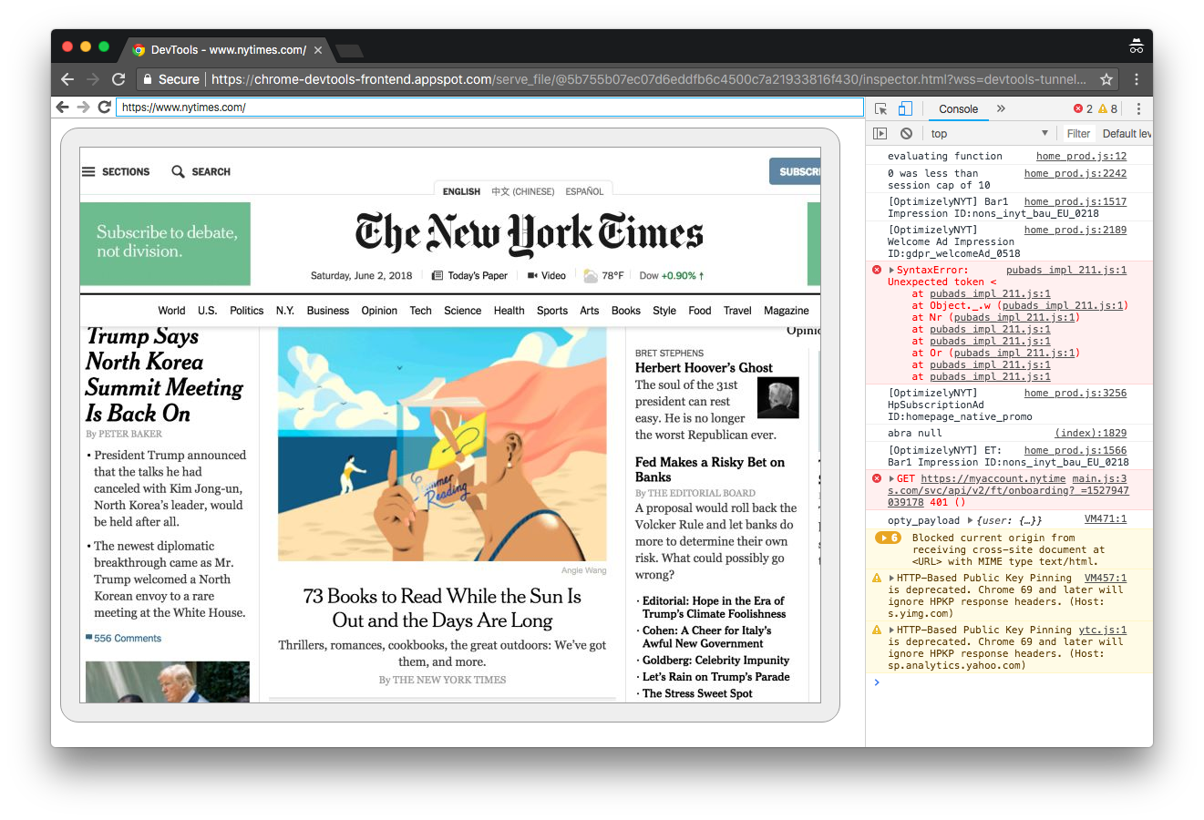Expand grouped 6 blocked-origin warnings
The height and width of the screenshot is (820, 1204).
(888, 538)
